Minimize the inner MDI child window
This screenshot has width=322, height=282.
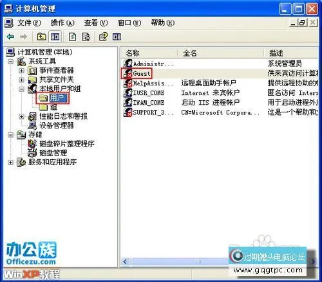pos(293,22)
